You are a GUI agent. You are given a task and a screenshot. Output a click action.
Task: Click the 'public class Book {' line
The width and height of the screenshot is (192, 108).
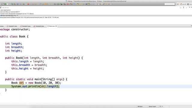point(14,37)
